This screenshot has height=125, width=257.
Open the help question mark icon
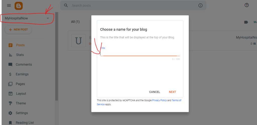coord(246,5)
